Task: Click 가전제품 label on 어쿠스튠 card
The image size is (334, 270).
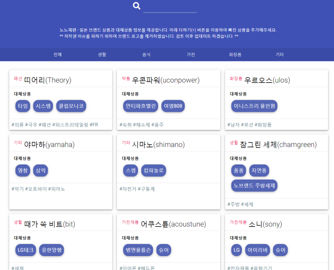Action: 130,222
